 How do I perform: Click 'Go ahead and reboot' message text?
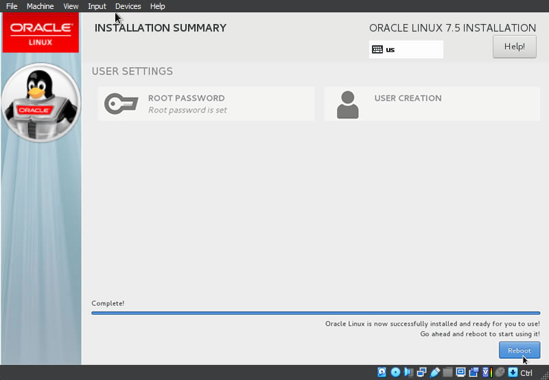pyautogui.click(x=480, y=334)
